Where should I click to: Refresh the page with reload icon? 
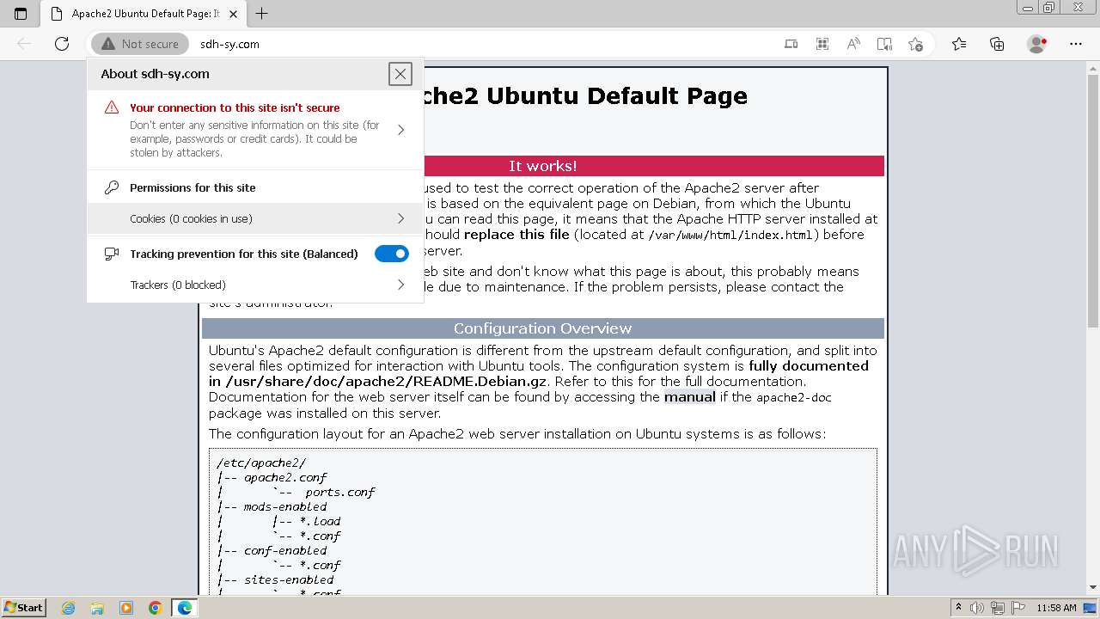pos(62,44)
